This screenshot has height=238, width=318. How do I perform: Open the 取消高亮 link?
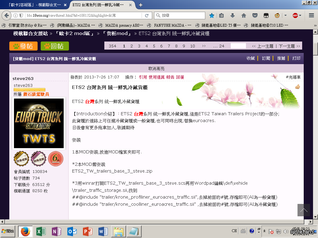click(x=156, y=68)
